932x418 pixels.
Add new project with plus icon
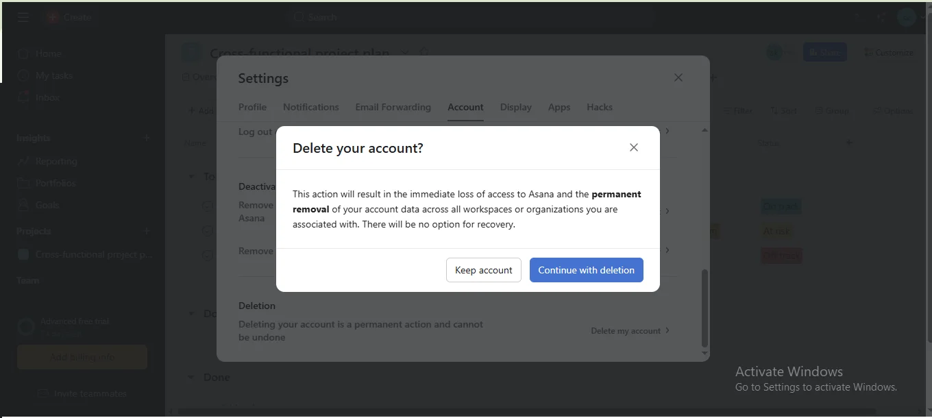coord(146,231)
